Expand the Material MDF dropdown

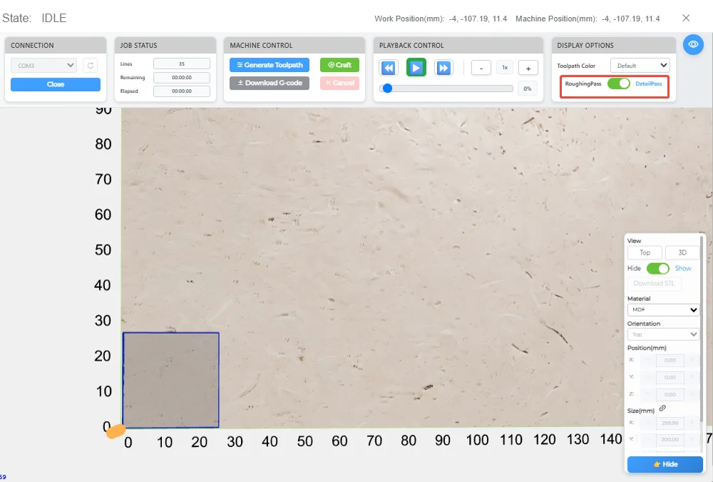tap(663, 309)
